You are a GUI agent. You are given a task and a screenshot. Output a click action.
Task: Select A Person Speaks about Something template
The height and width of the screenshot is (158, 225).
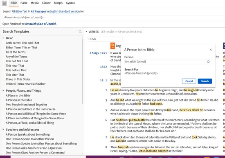27,134
